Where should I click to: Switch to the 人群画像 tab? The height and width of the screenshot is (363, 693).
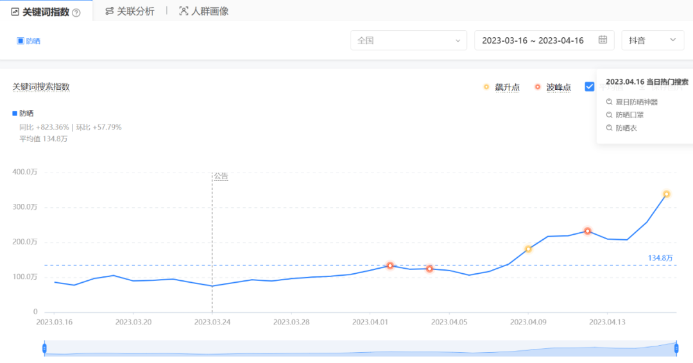tap(209, 12)
